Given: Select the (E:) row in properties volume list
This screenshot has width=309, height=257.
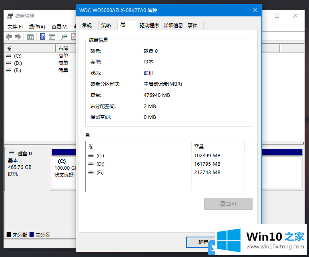Looking at the screenshot, I should tap(169, 173).
